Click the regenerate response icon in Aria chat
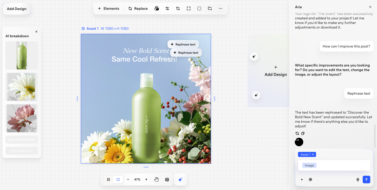 coord(297,134)
